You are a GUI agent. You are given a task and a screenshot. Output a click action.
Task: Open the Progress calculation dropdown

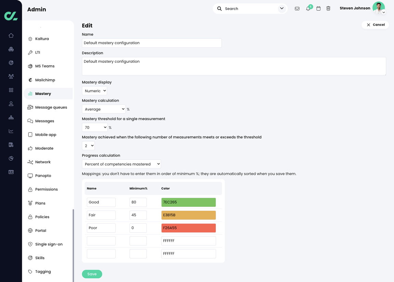point(121,164)
